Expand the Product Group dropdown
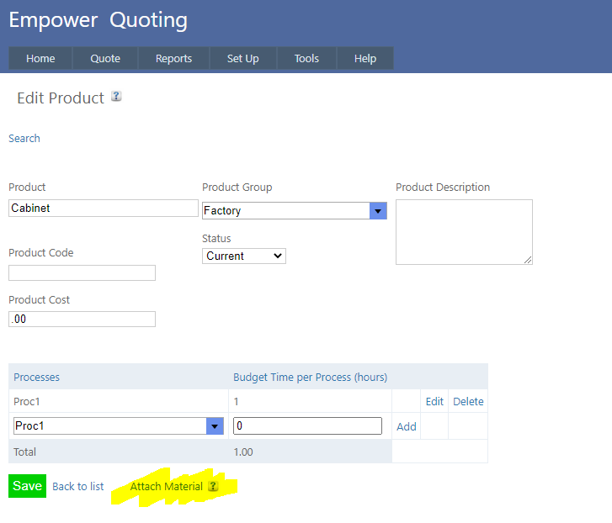The width and height of the screenshot is (612, 523). pos(378,211)
